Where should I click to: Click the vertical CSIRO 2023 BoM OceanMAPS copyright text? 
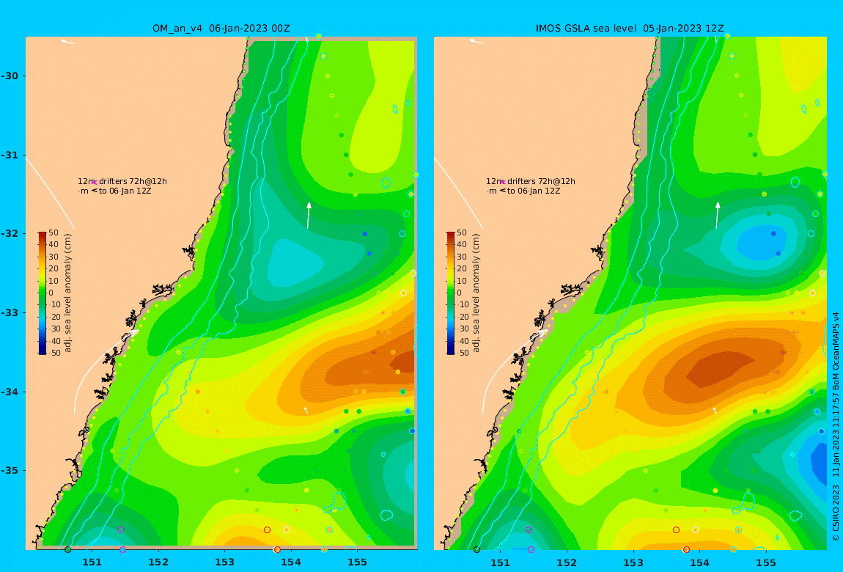coord(836,426)
